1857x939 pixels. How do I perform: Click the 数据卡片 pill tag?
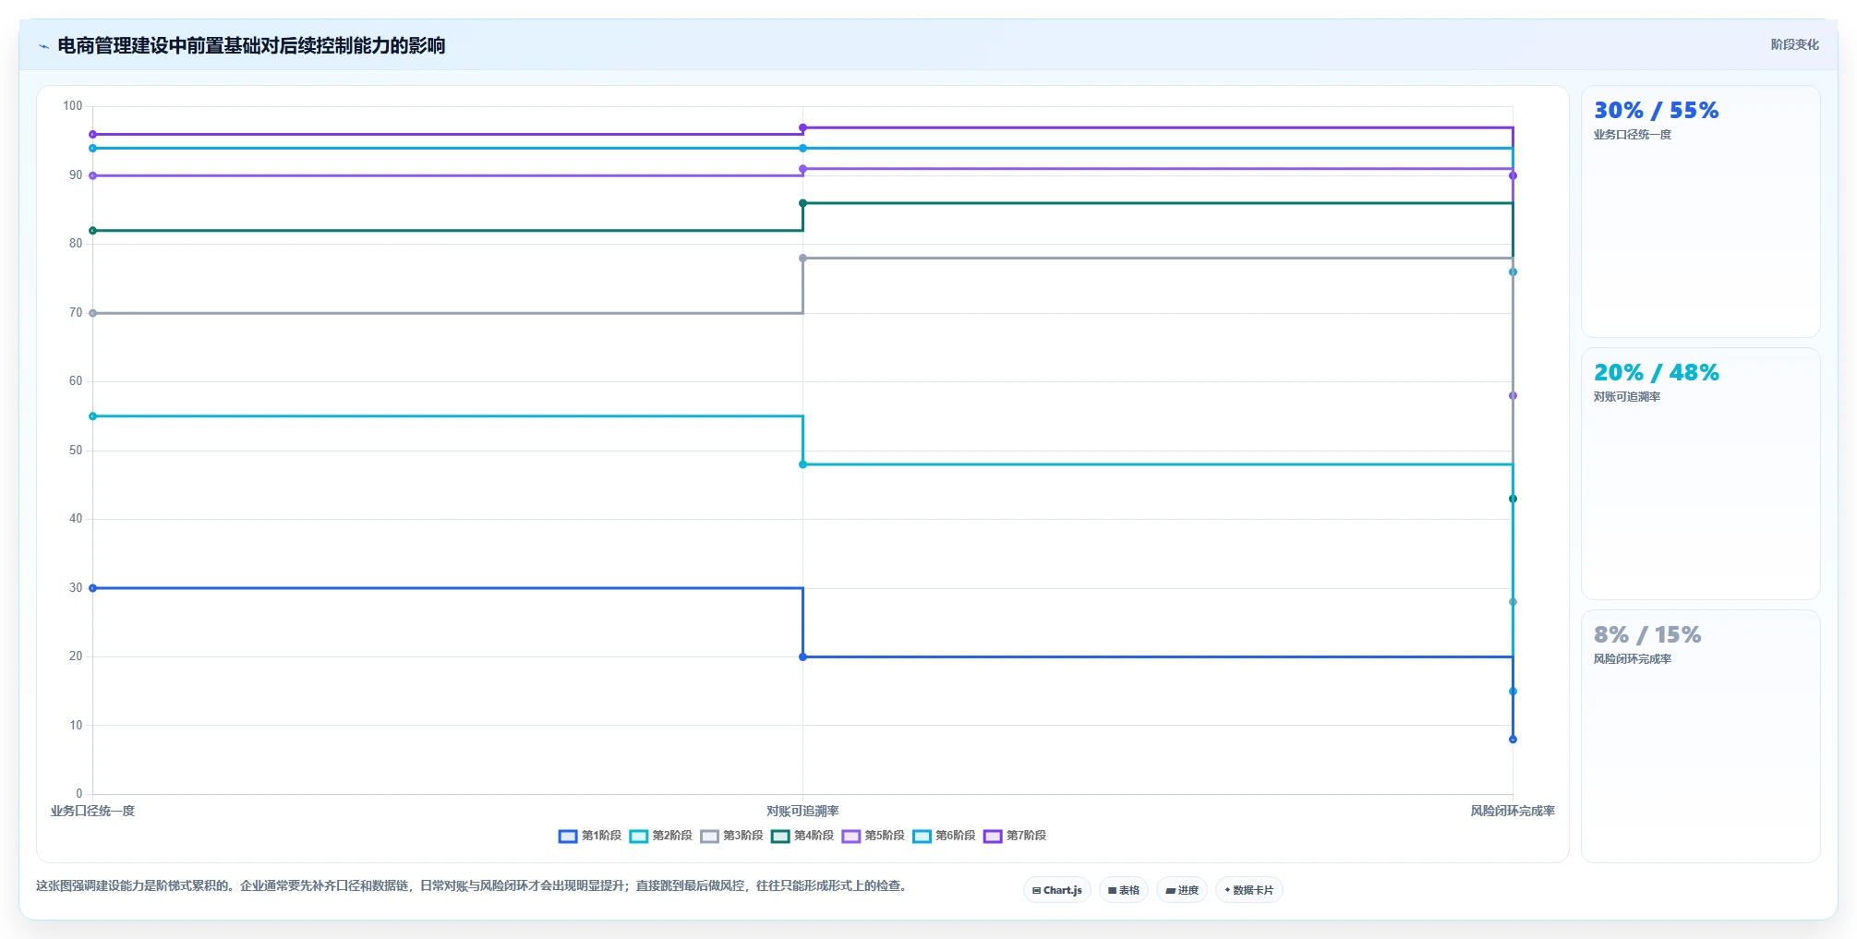pyautogui.click(x=1249, y=890)
